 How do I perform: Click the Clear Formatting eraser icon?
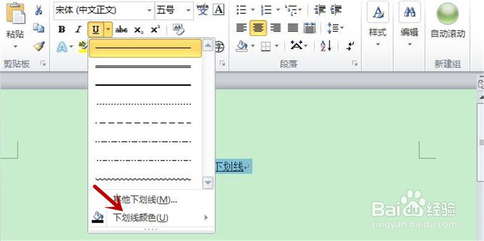(x=178, y=30)
